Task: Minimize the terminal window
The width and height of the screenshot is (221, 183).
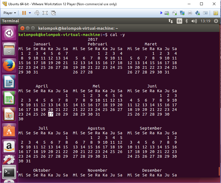Action: point(28,28)
